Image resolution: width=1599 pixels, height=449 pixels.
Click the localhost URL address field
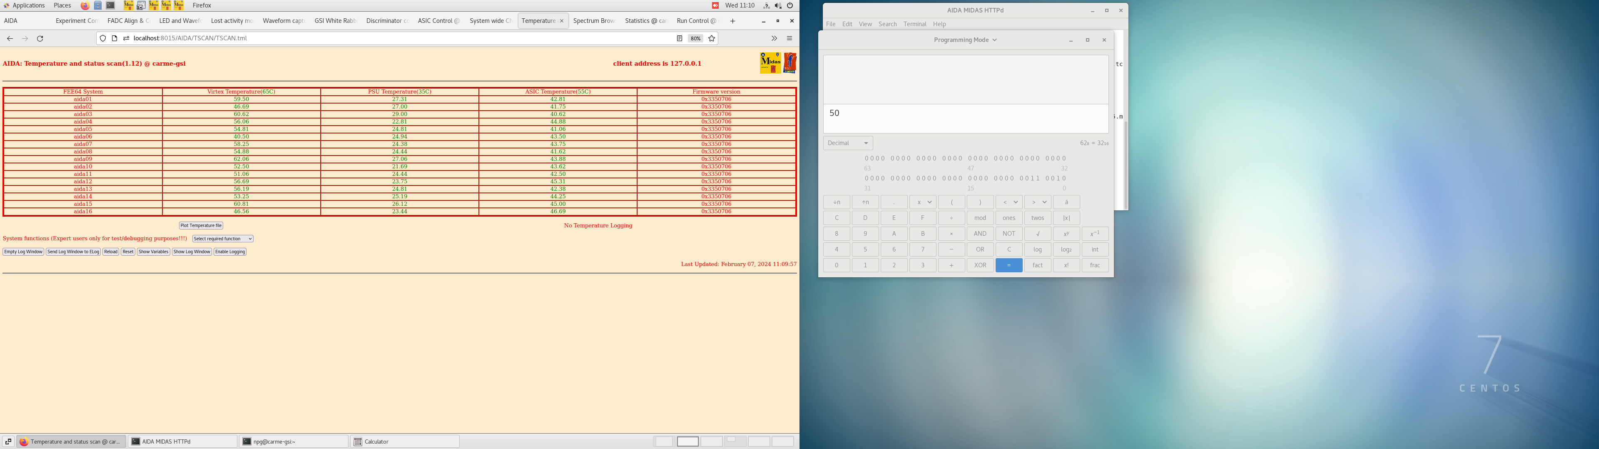click(x=372, y=38)
